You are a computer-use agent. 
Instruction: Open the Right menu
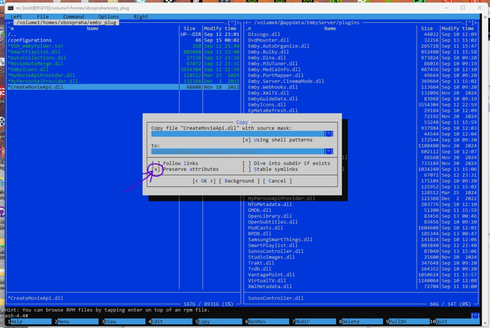pos(141,17)
